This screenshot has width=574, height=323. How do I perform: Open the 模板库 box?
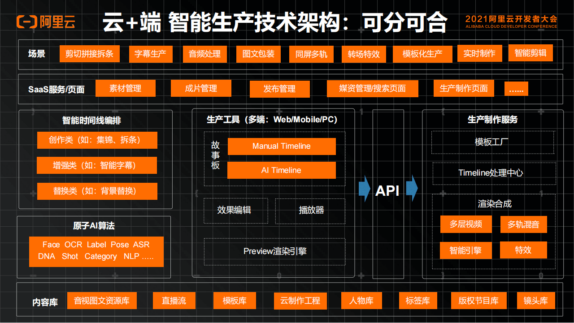tap(235, 301)
